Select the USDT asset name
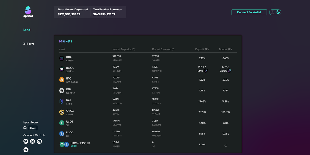The image size is (310, 155). pyautogui.click(x=69, y=122)
